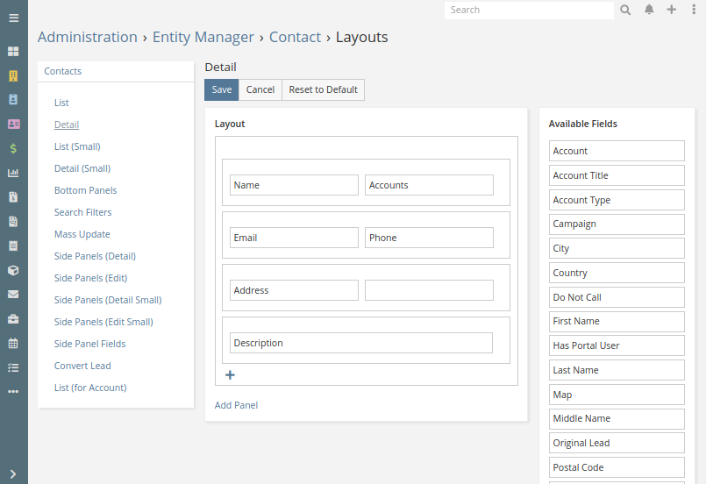Select List (Small) layout type
Screen dimensions: 706x484
(77, 146)
